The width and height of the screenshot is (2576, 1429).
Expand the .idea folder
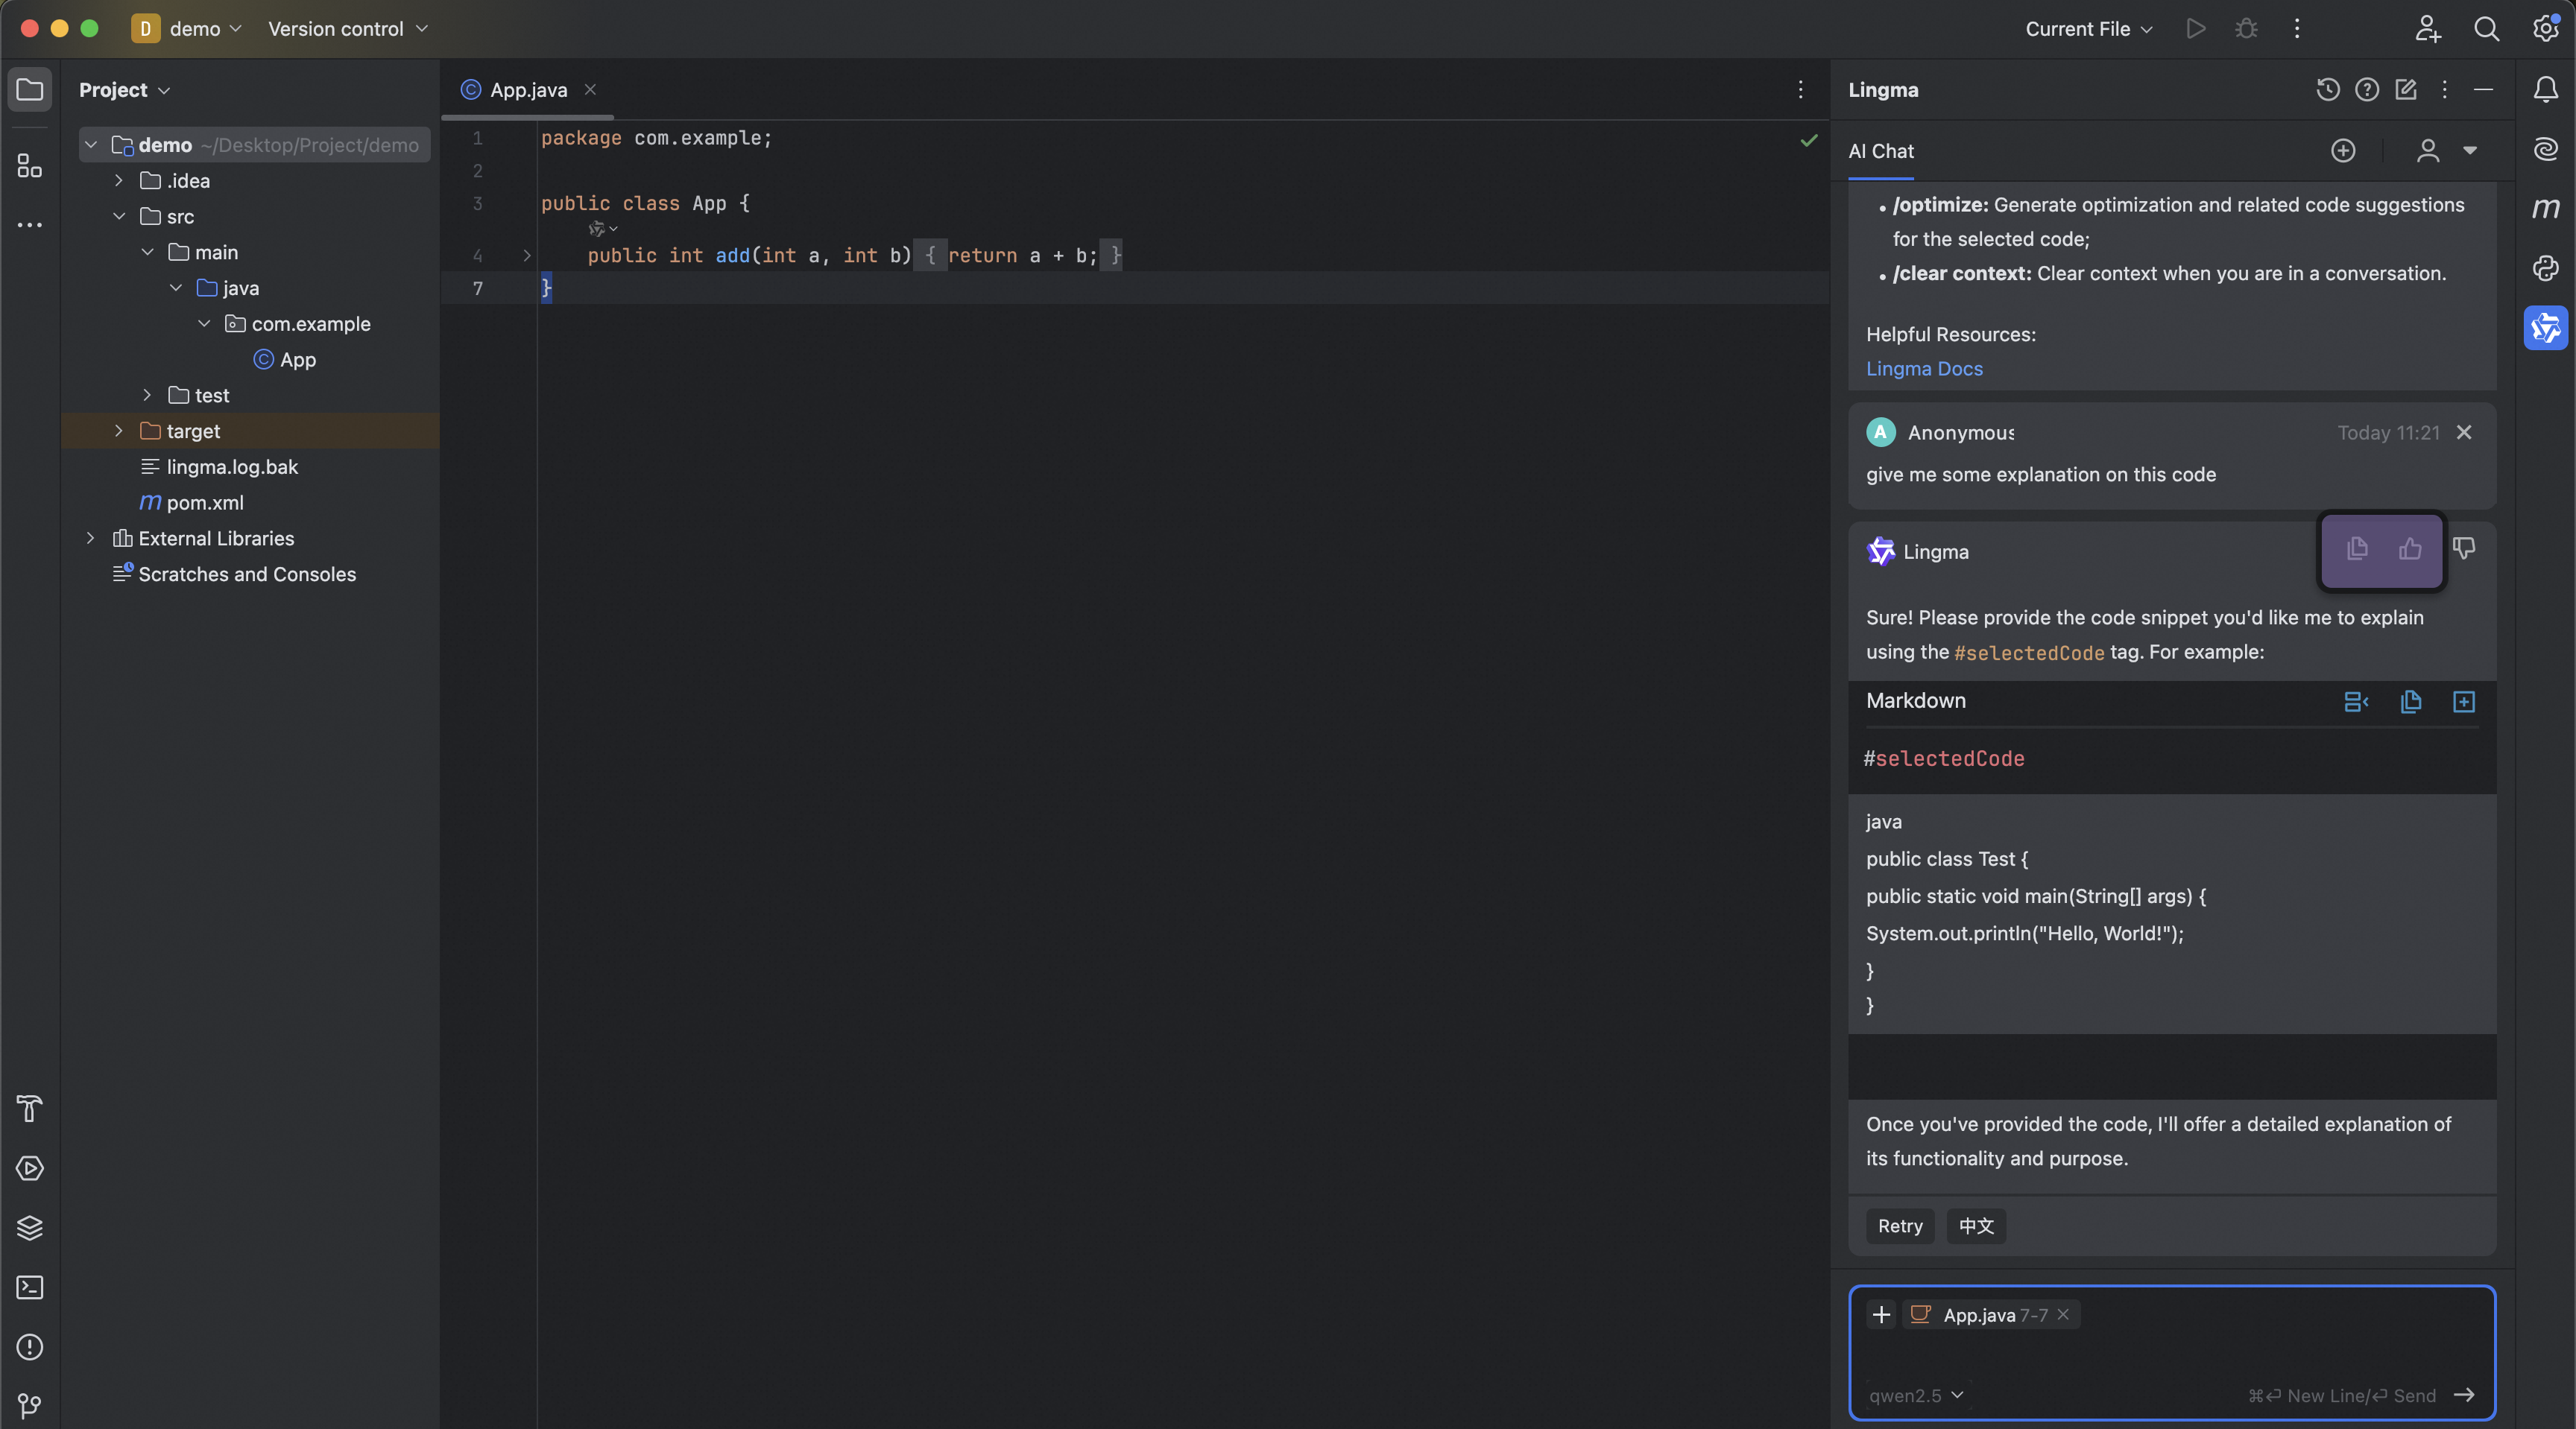pos(118,180)
